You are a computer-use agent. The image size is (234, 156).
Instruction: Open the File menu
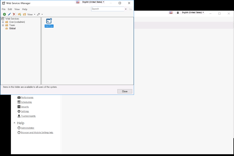tap(3, 9)
